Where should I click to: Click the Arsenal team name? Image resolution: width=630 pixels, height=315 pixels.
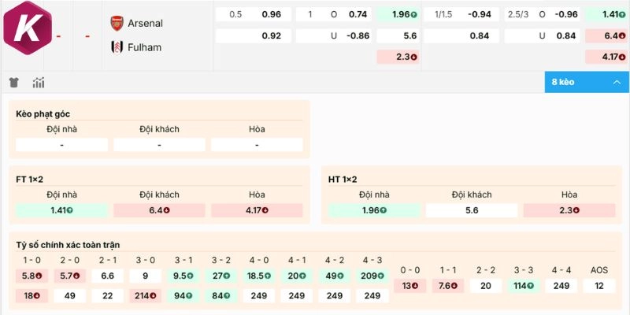145,24
